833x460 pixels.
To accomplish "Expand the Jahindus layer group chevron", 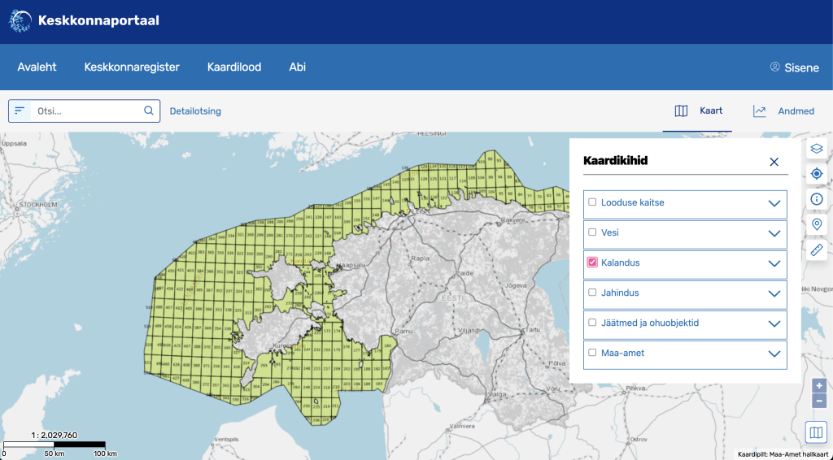I will 774,293.
